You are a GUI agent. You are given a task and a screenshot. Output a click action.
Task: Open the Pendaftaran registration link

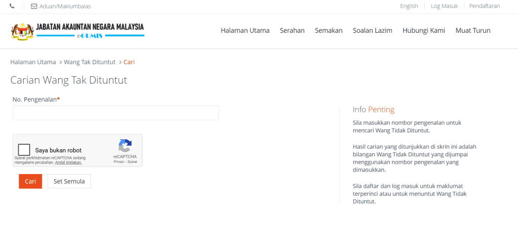coord(484,6)
